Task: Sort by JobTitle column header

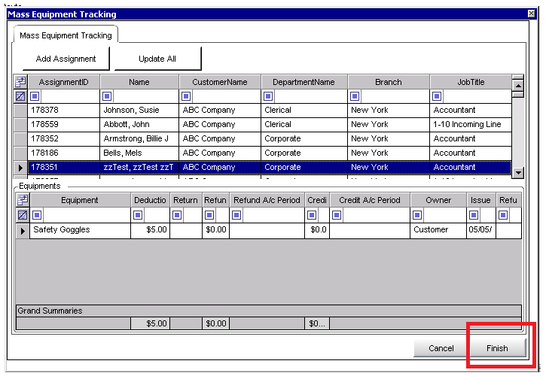Action: [x=471, y=82]
